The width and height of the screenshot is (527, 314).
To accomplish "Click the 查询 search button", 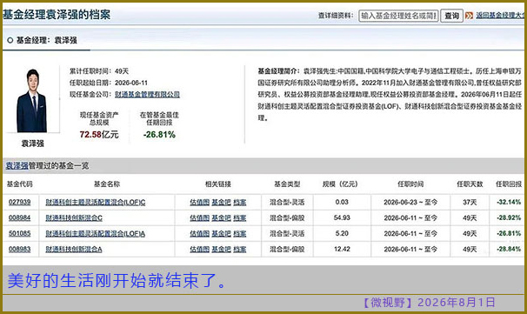I will pos(451,16).
